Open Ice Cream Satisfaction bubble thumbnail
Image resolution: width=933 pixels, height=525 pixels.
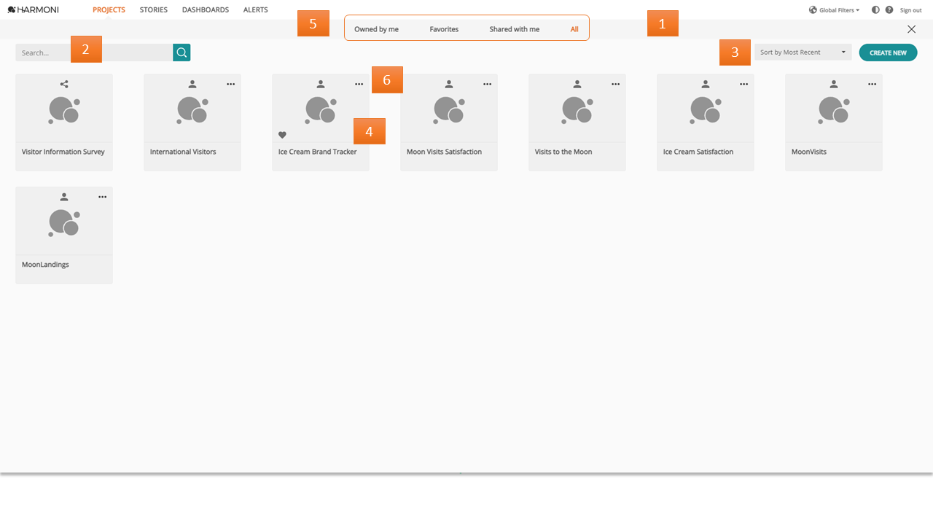[x=706, y=110]
